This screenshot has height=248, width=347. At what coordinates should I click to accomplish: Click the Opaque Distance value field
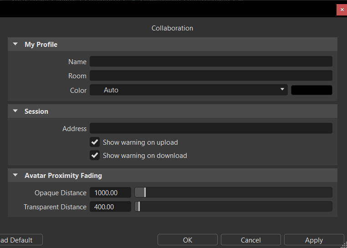pyautogui.click(x=110, y=192)
